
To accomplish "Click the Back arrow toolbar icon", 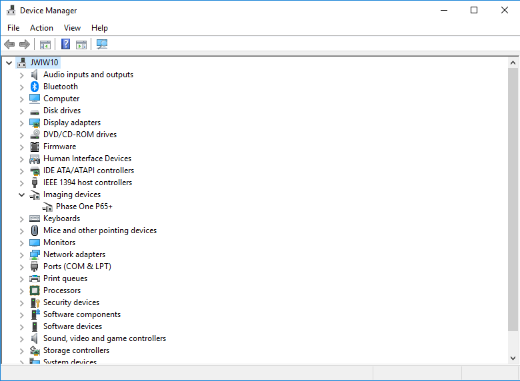I will tap(9, 44).
